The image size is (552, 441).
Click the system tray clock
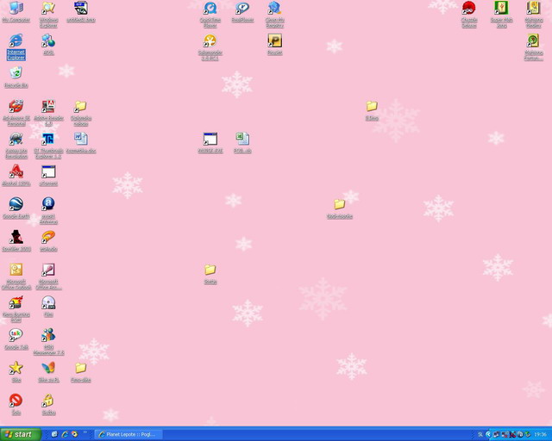pos(540,434)
